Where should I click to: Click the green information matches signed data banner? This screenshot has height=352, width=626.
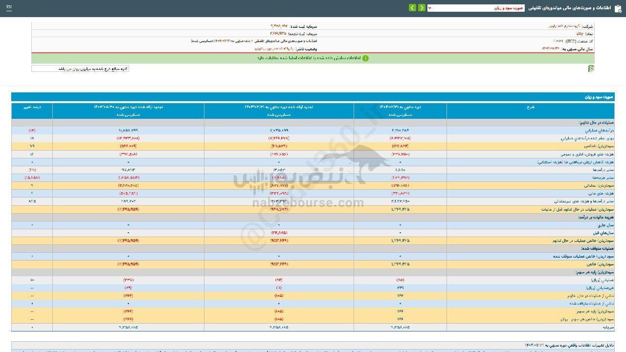pyautogui.click(x=313, y=58)
